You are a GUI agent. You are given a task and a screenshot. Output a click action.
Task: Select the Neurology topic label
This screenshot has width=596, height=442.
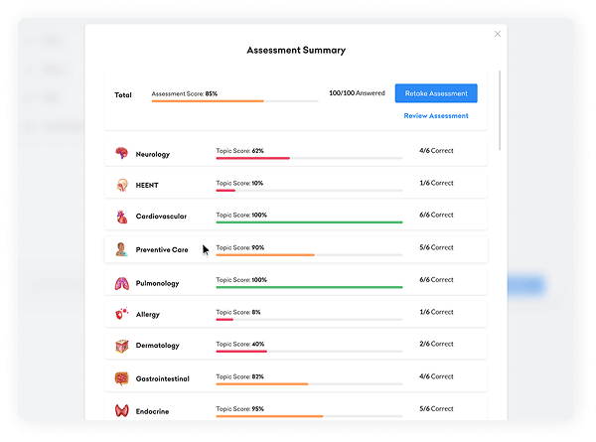coord(153,155)
